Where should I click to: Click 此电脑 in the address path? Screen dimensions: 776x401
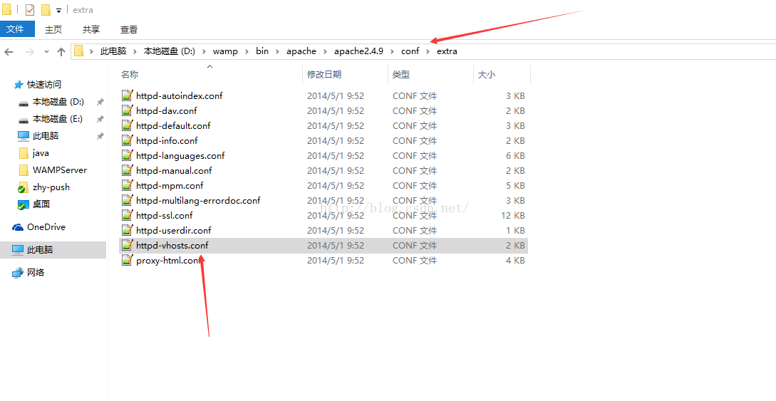pos(113,51)
